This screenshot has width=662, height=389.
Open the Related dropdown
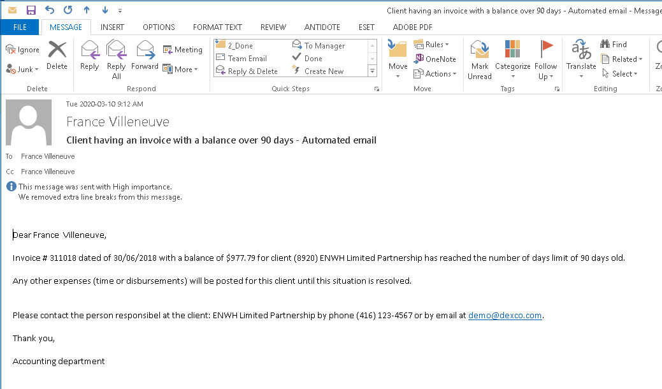point(621,59)
